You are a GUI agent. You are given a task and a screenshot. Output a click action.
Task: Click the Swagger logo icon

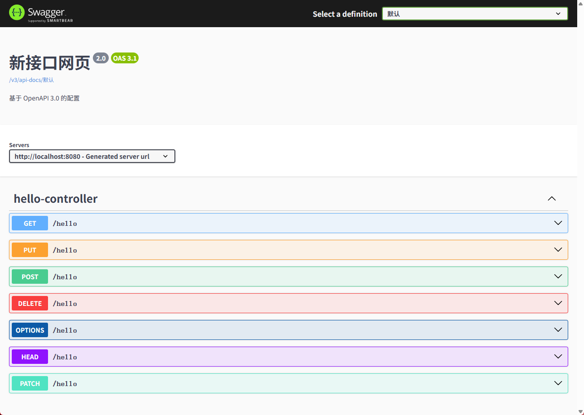16,12
